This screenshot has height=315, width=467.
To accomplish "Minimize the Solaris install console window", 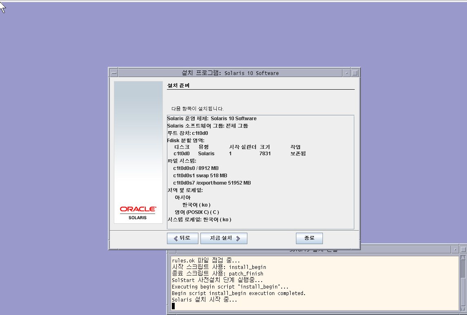I will pyautogui.click(x=455, y=249).
